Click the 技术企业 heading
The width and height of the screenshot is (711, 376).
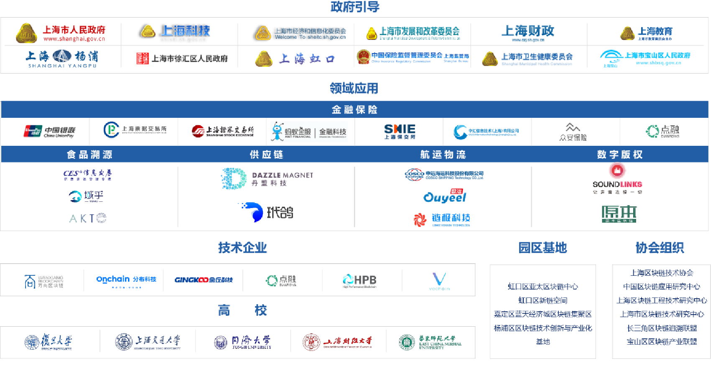click(243, 248)
